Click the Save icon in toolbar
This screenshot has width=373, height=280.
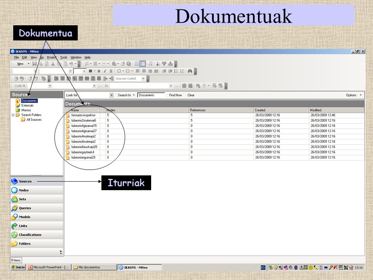pyautogui.click(x=35, y=64)
